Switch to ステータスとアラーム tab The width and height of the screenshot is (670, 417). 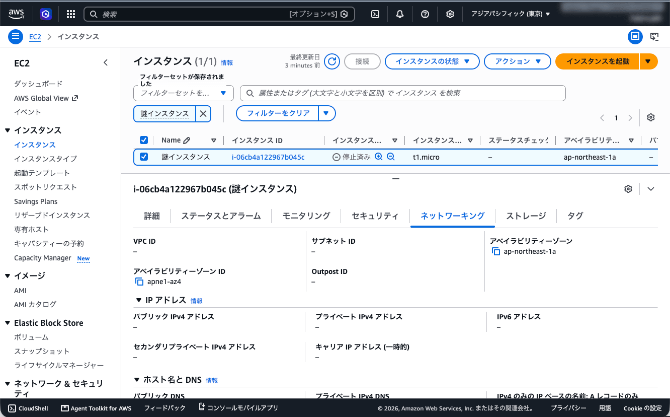tap(221, 216)
